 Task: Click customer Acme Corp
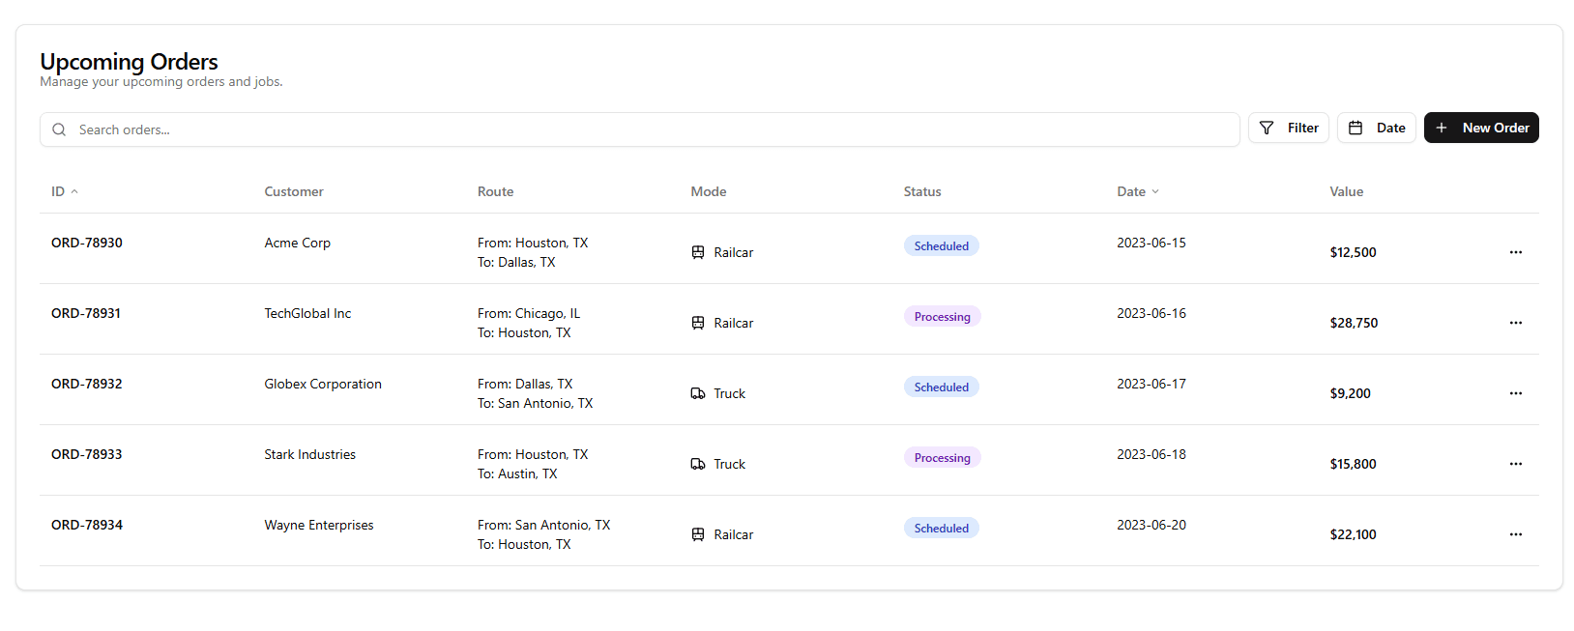298,243
